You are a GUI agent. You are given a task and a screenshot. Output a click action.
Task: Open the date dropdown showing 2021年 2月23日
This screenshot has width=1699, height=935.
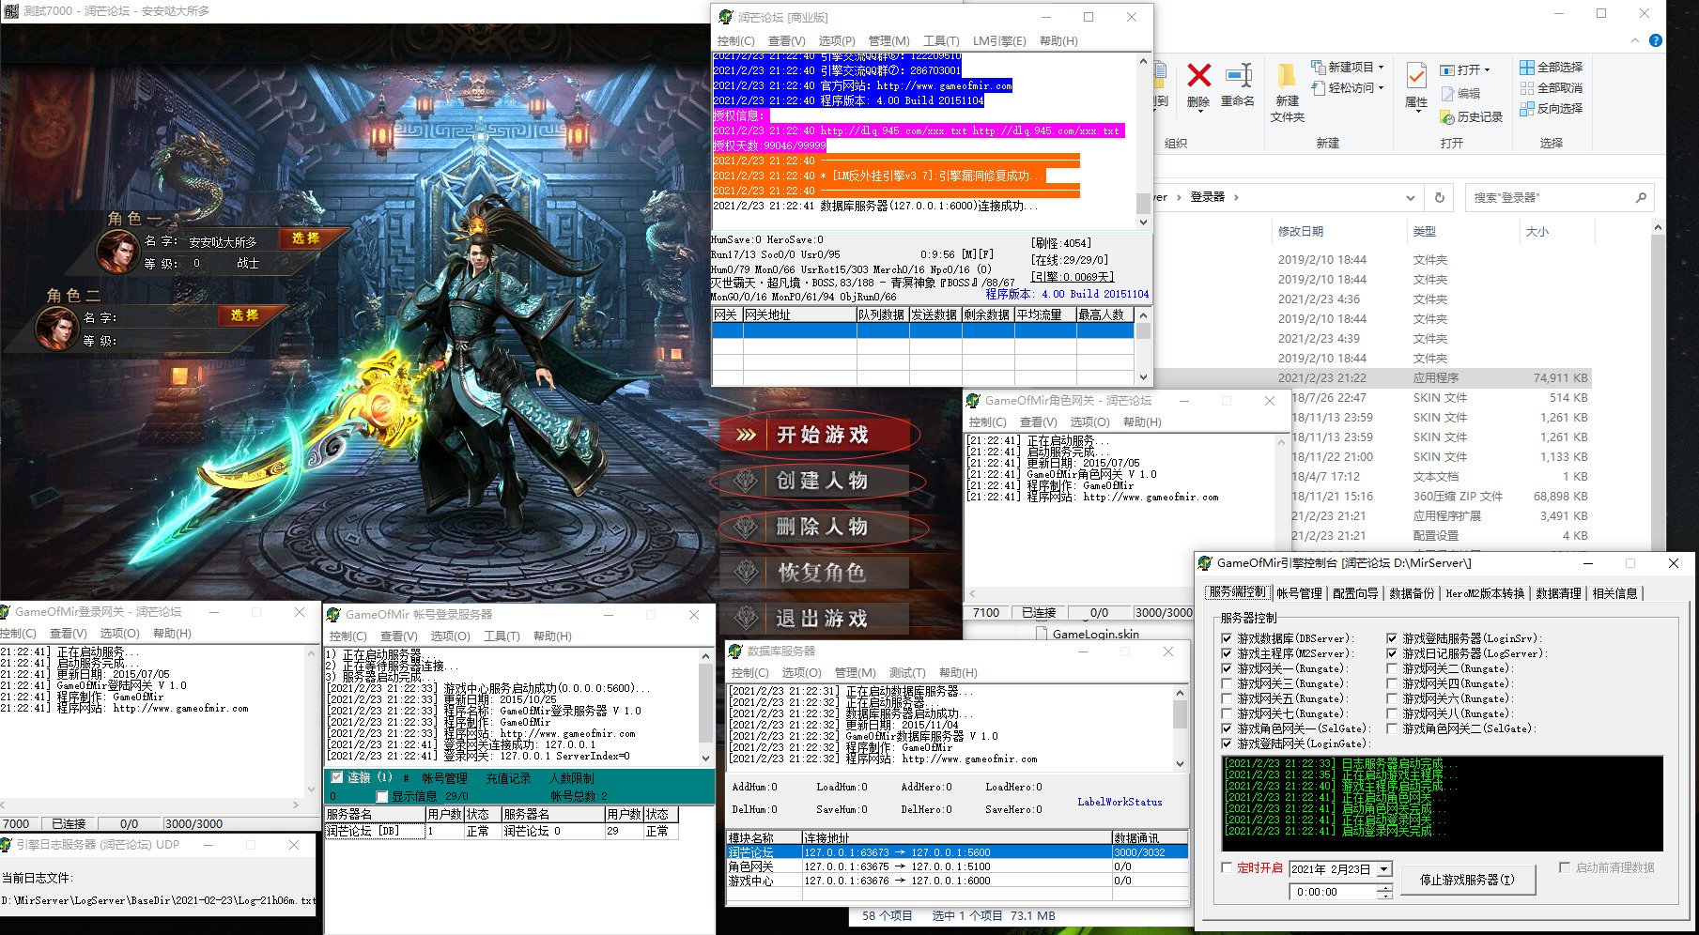(x=1383, y=869)
